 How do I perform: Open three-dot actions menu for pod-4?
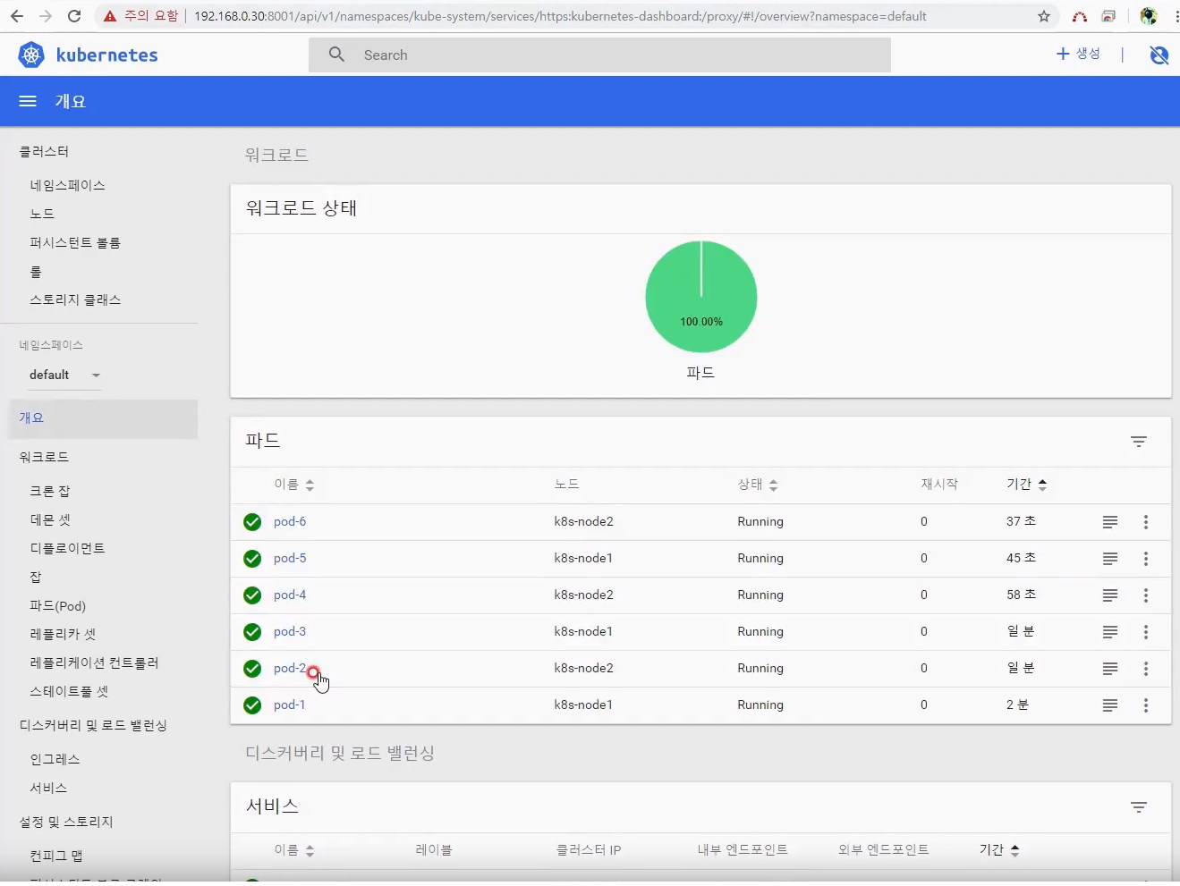pyautogui.click(x=1145, y=595)
